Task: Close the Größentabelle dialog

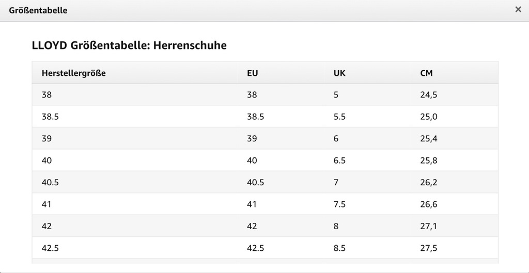Action: point(518,10)
